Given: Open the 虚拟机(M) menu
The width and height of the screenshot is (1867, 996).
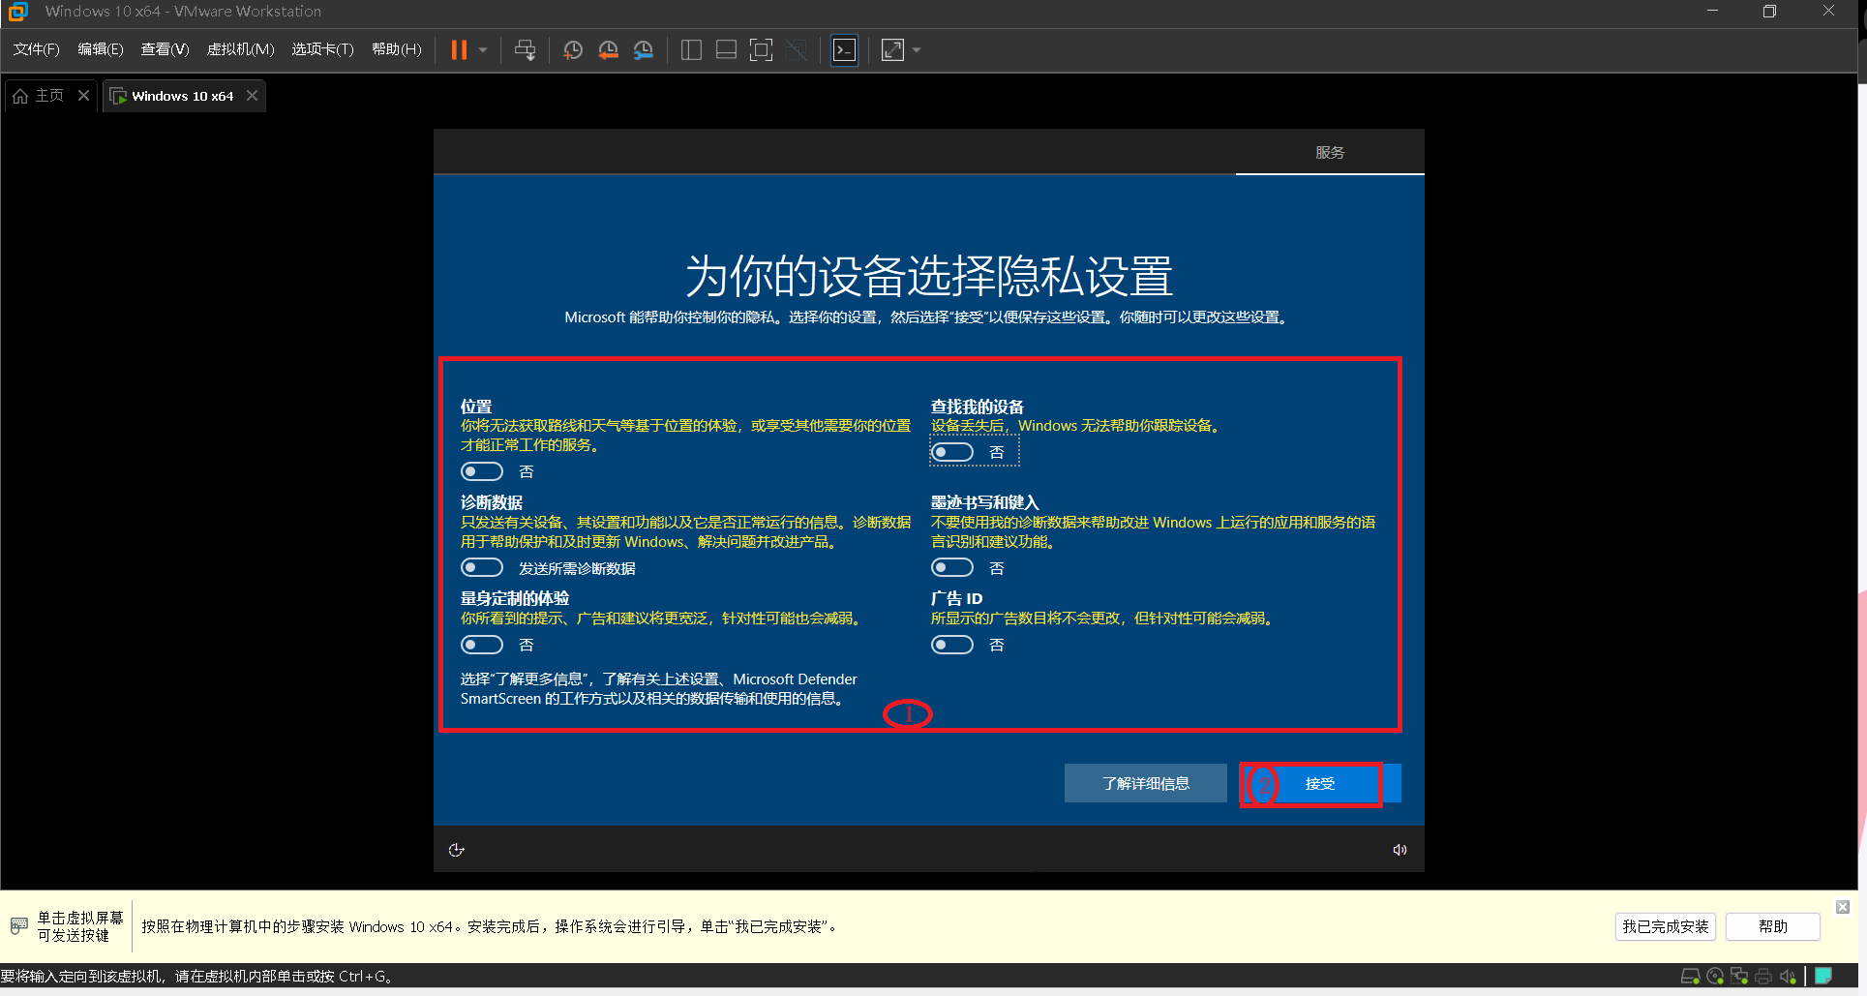Looking at the screenshot, I should 241,49.
